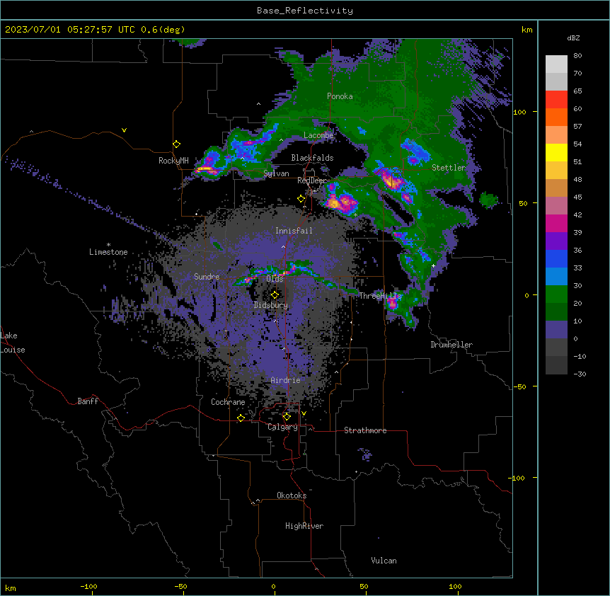
Task: Click the Base_Reflectivity title
Action: [x=305, y=11]
